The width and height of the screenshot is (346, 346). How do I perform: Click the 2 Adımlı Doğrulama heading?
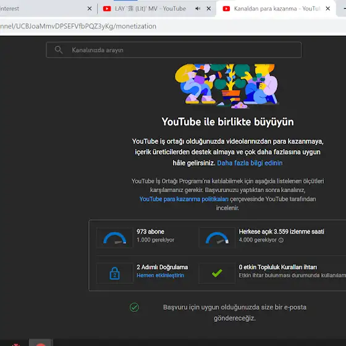(162, 267)
